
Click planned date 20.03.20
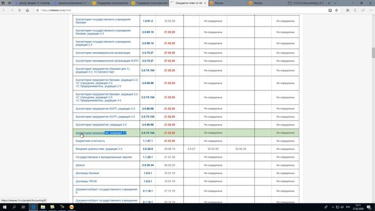pos(213,149)
